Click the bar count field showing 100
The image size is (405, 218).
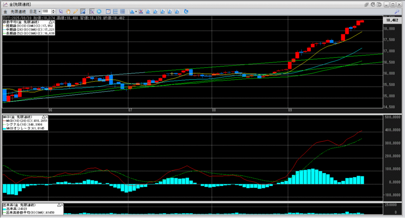click(x=46, y=11)
